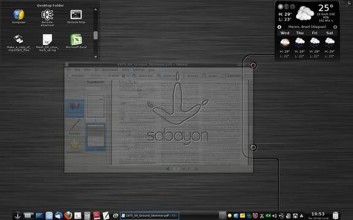Open the speaker volume tray icon
The height and width of the screenshot is (220, 353).
coord(275,216)
